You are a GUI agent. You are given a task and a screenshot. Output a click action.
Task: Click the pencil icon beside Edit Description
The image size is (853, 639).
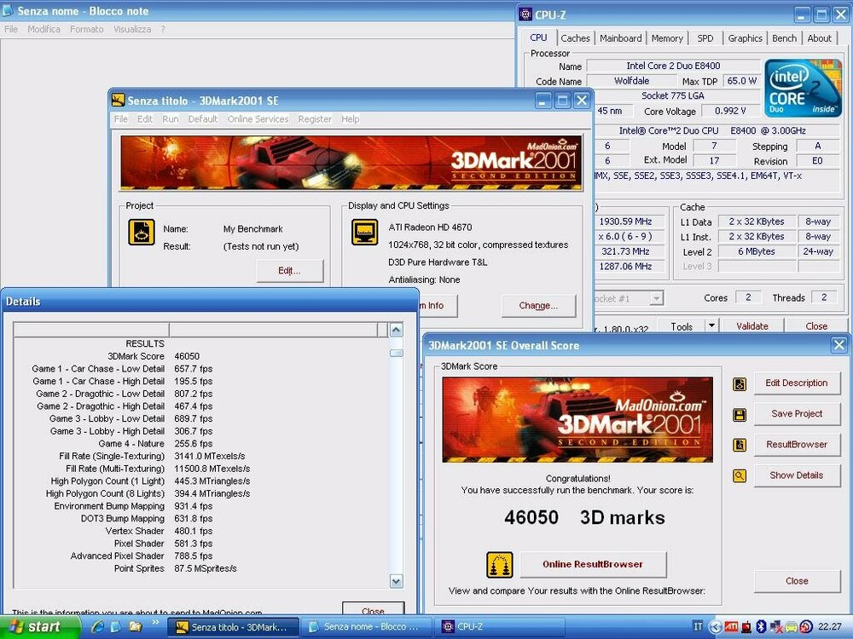739,383
